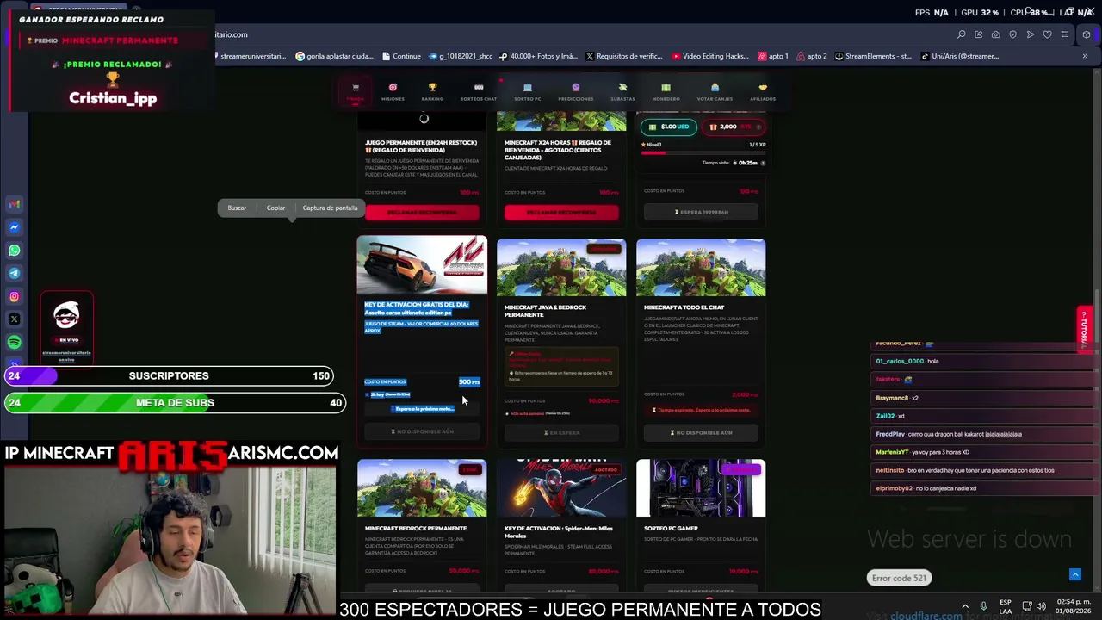Open the Sorteo PC tab
Viewport: 1102px width, 620px height.
(528, 91)
